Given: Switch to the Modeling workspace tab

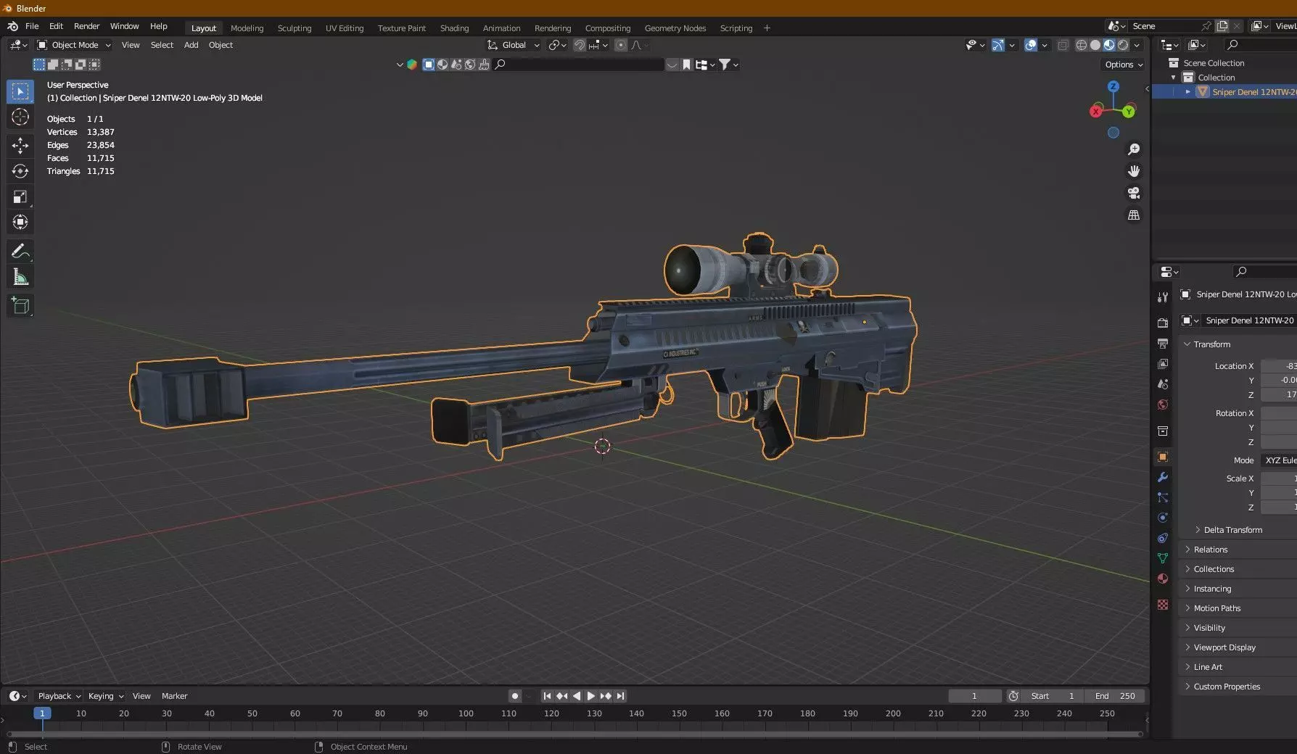Looking at the screenshot, I should pos(247,28).
